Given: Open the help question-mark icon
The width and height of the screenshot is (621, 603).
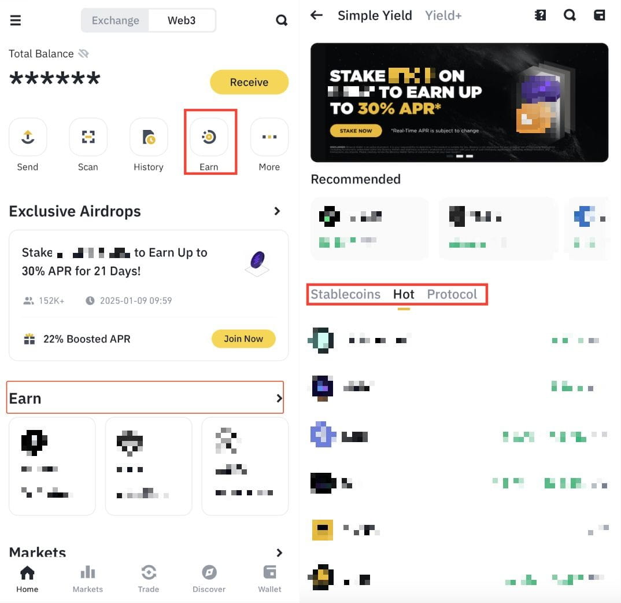Looking at the screenshot, I should [540, 16].
